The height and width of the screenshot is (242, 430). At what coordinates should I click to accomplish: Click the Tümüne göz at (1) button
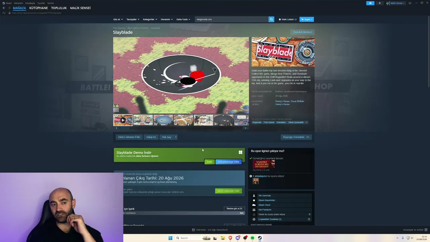[234, 209]
